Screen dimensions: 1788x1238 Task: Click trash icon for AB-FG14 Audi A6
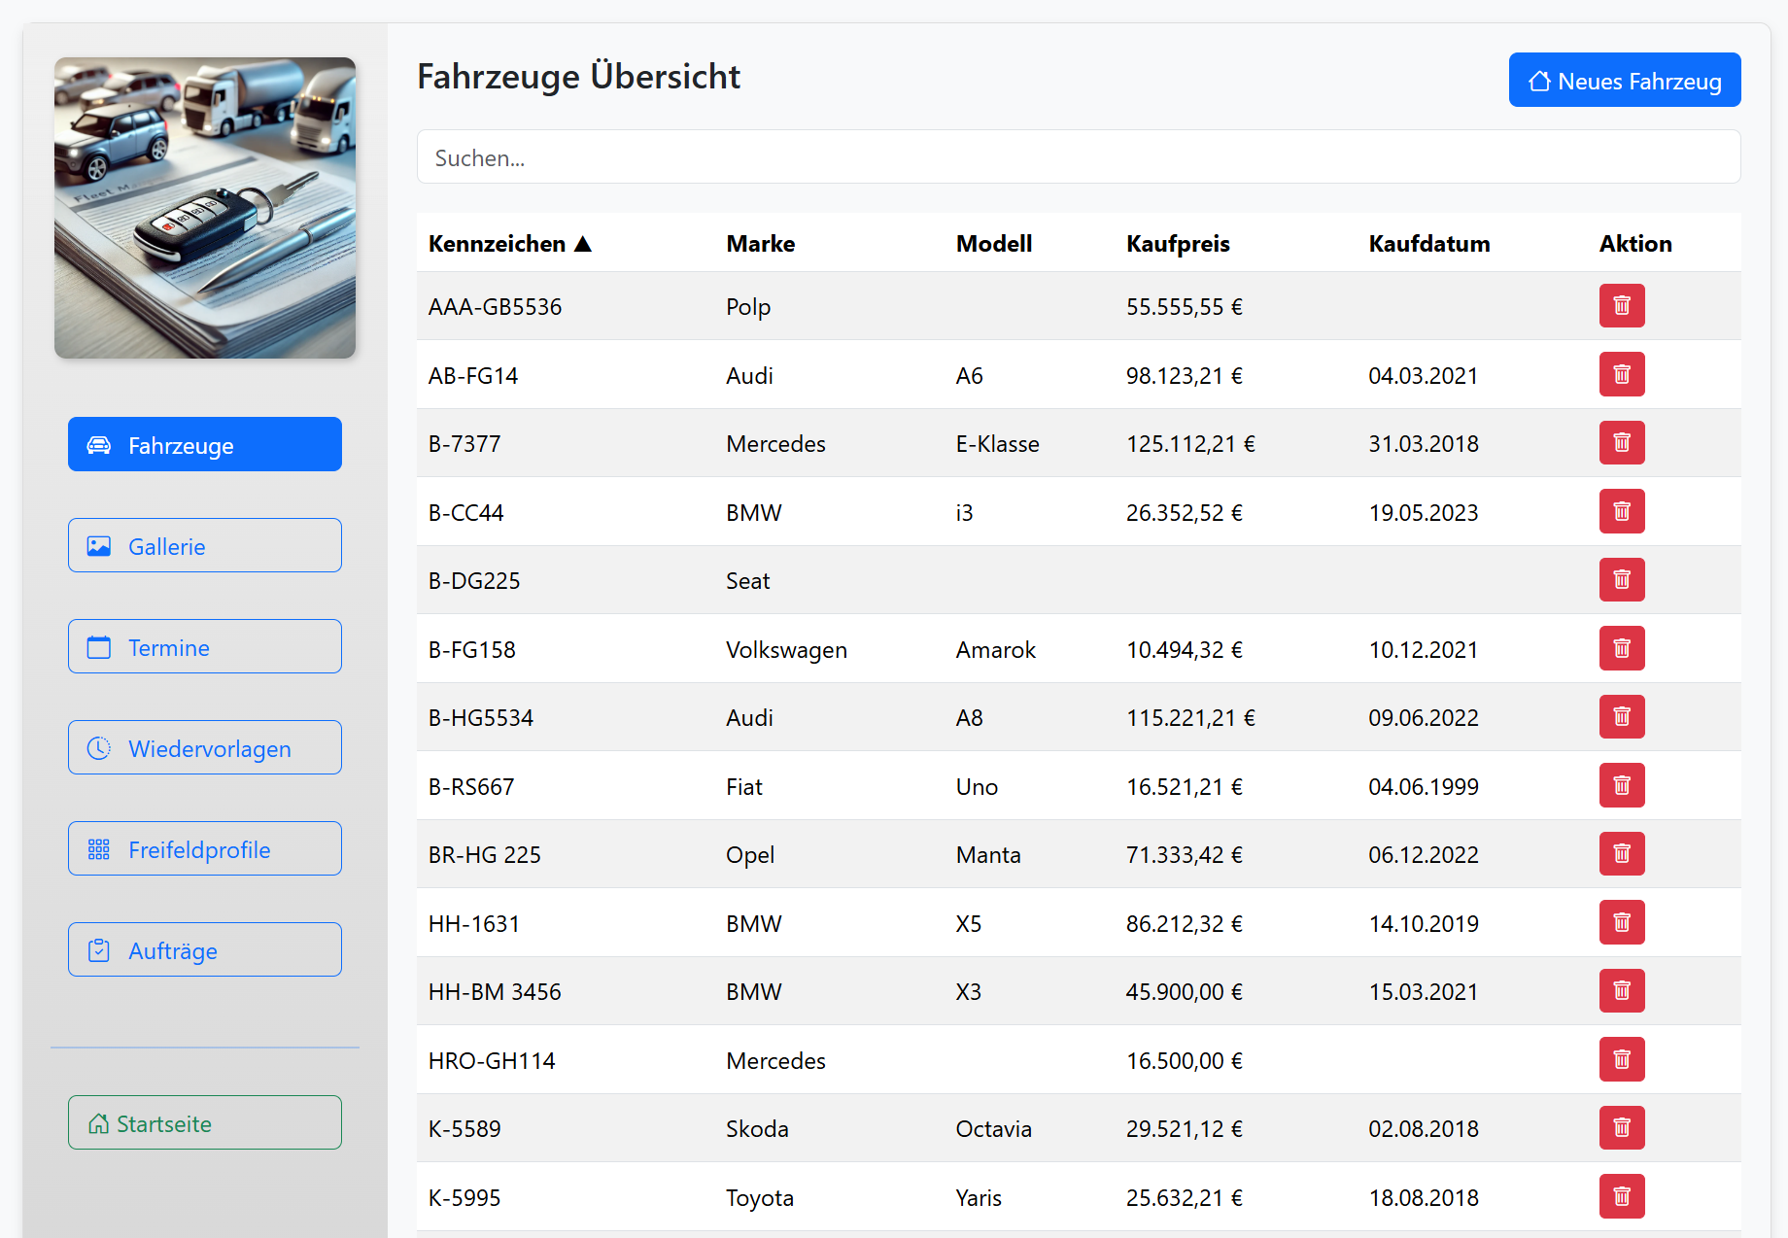[x=1621, y=374]
